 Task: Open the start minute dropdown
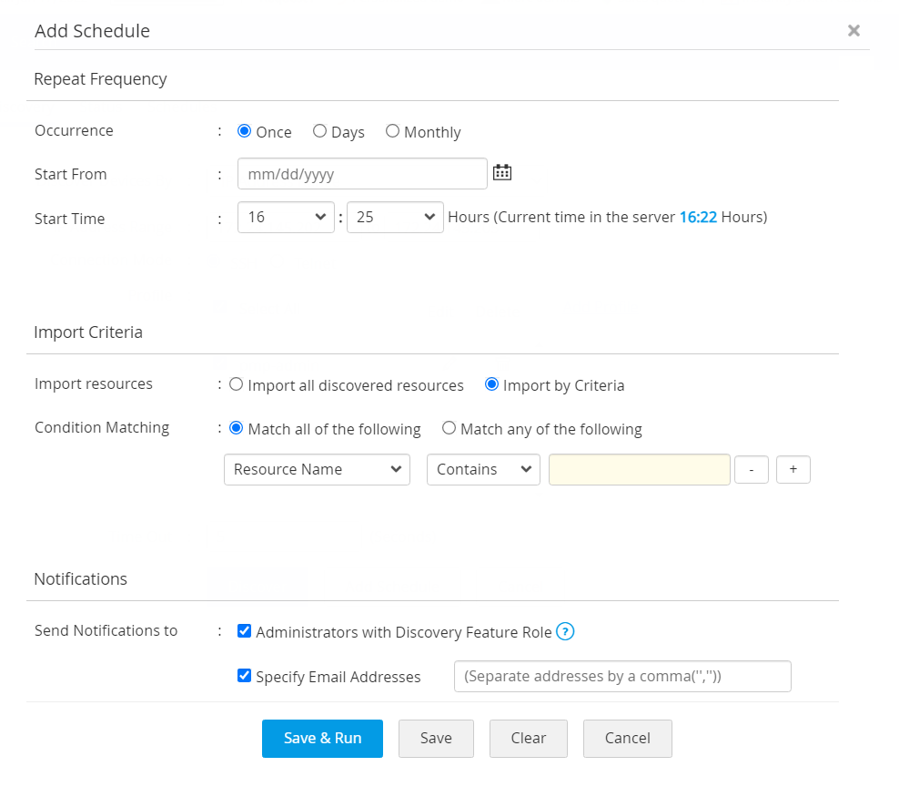click(x=395, y=218)
